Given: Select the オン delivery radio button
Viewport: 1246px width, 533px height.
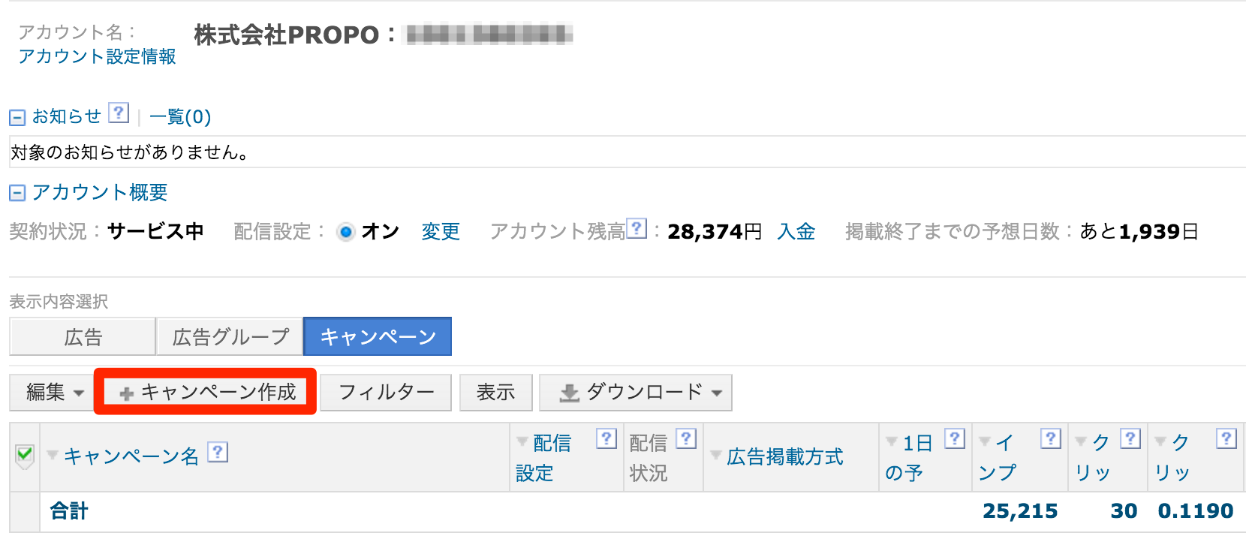Looking at the screenshot, I should [346, 232].
